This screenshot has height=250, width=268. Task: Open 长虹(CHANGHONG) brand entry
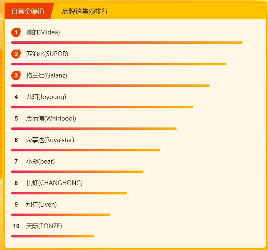click(54, 183)
